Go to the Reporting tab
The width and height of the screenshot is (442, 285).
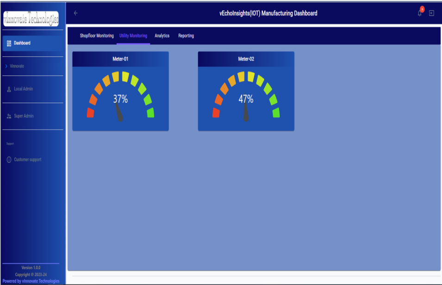186,36
